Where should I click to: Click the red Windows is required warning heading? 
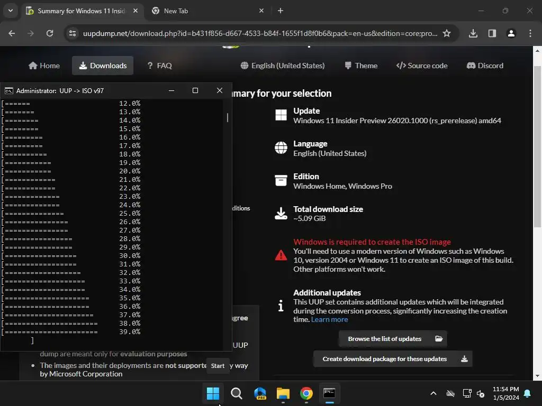pos(372,242)
